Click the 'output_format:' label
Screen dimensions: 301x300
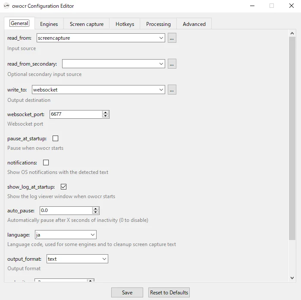pos(24,259)
